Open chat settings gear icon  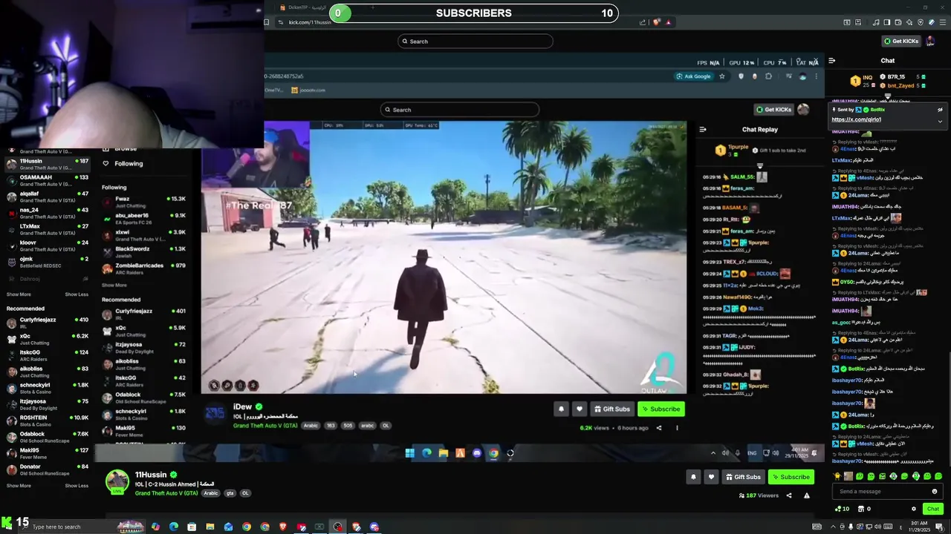click(x=914, y=509)
